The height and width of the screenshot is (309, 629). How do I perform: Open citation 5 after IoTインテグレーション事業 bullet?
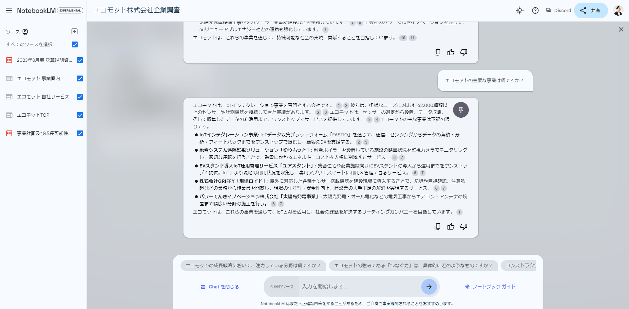click(366, 142)
